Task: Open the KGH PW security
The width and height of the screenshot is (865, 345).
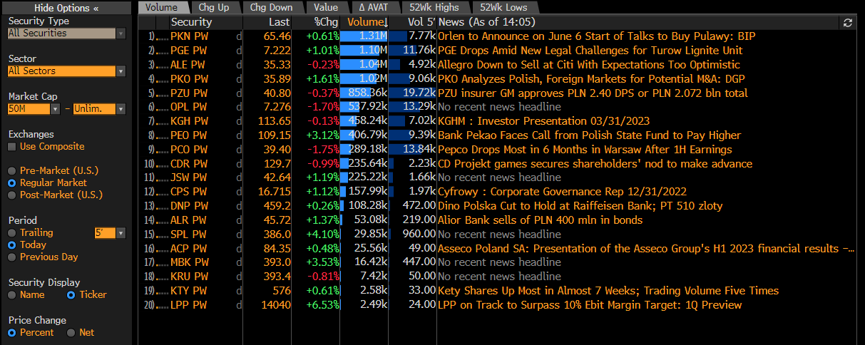Action: pos(190,121)
